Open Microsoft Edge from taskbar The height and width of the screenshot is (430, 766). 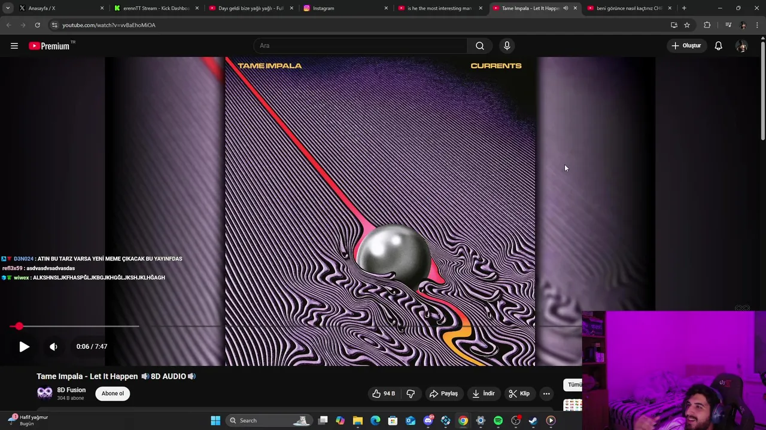375,420
